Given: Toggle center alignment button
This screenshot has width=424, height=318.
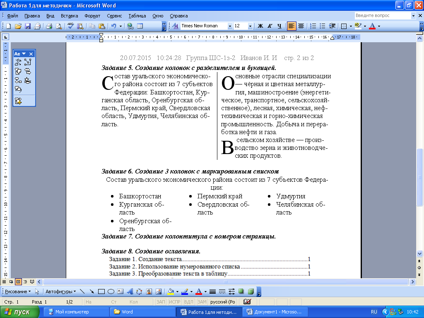Looking at the screenshot, I should tap(301, 26).
